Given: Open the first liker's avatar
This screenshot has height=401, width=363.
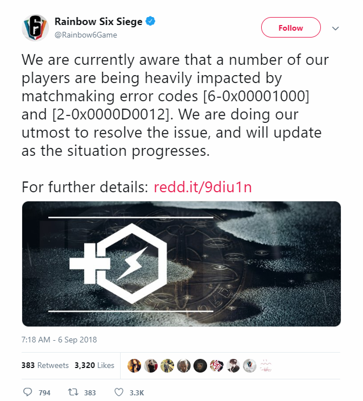Looking at the screenshot, I should (134, 366).
